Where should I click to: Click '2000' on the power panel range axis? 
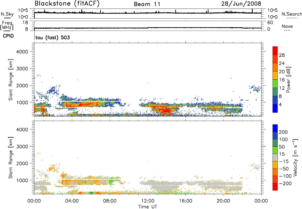(22, 85)
